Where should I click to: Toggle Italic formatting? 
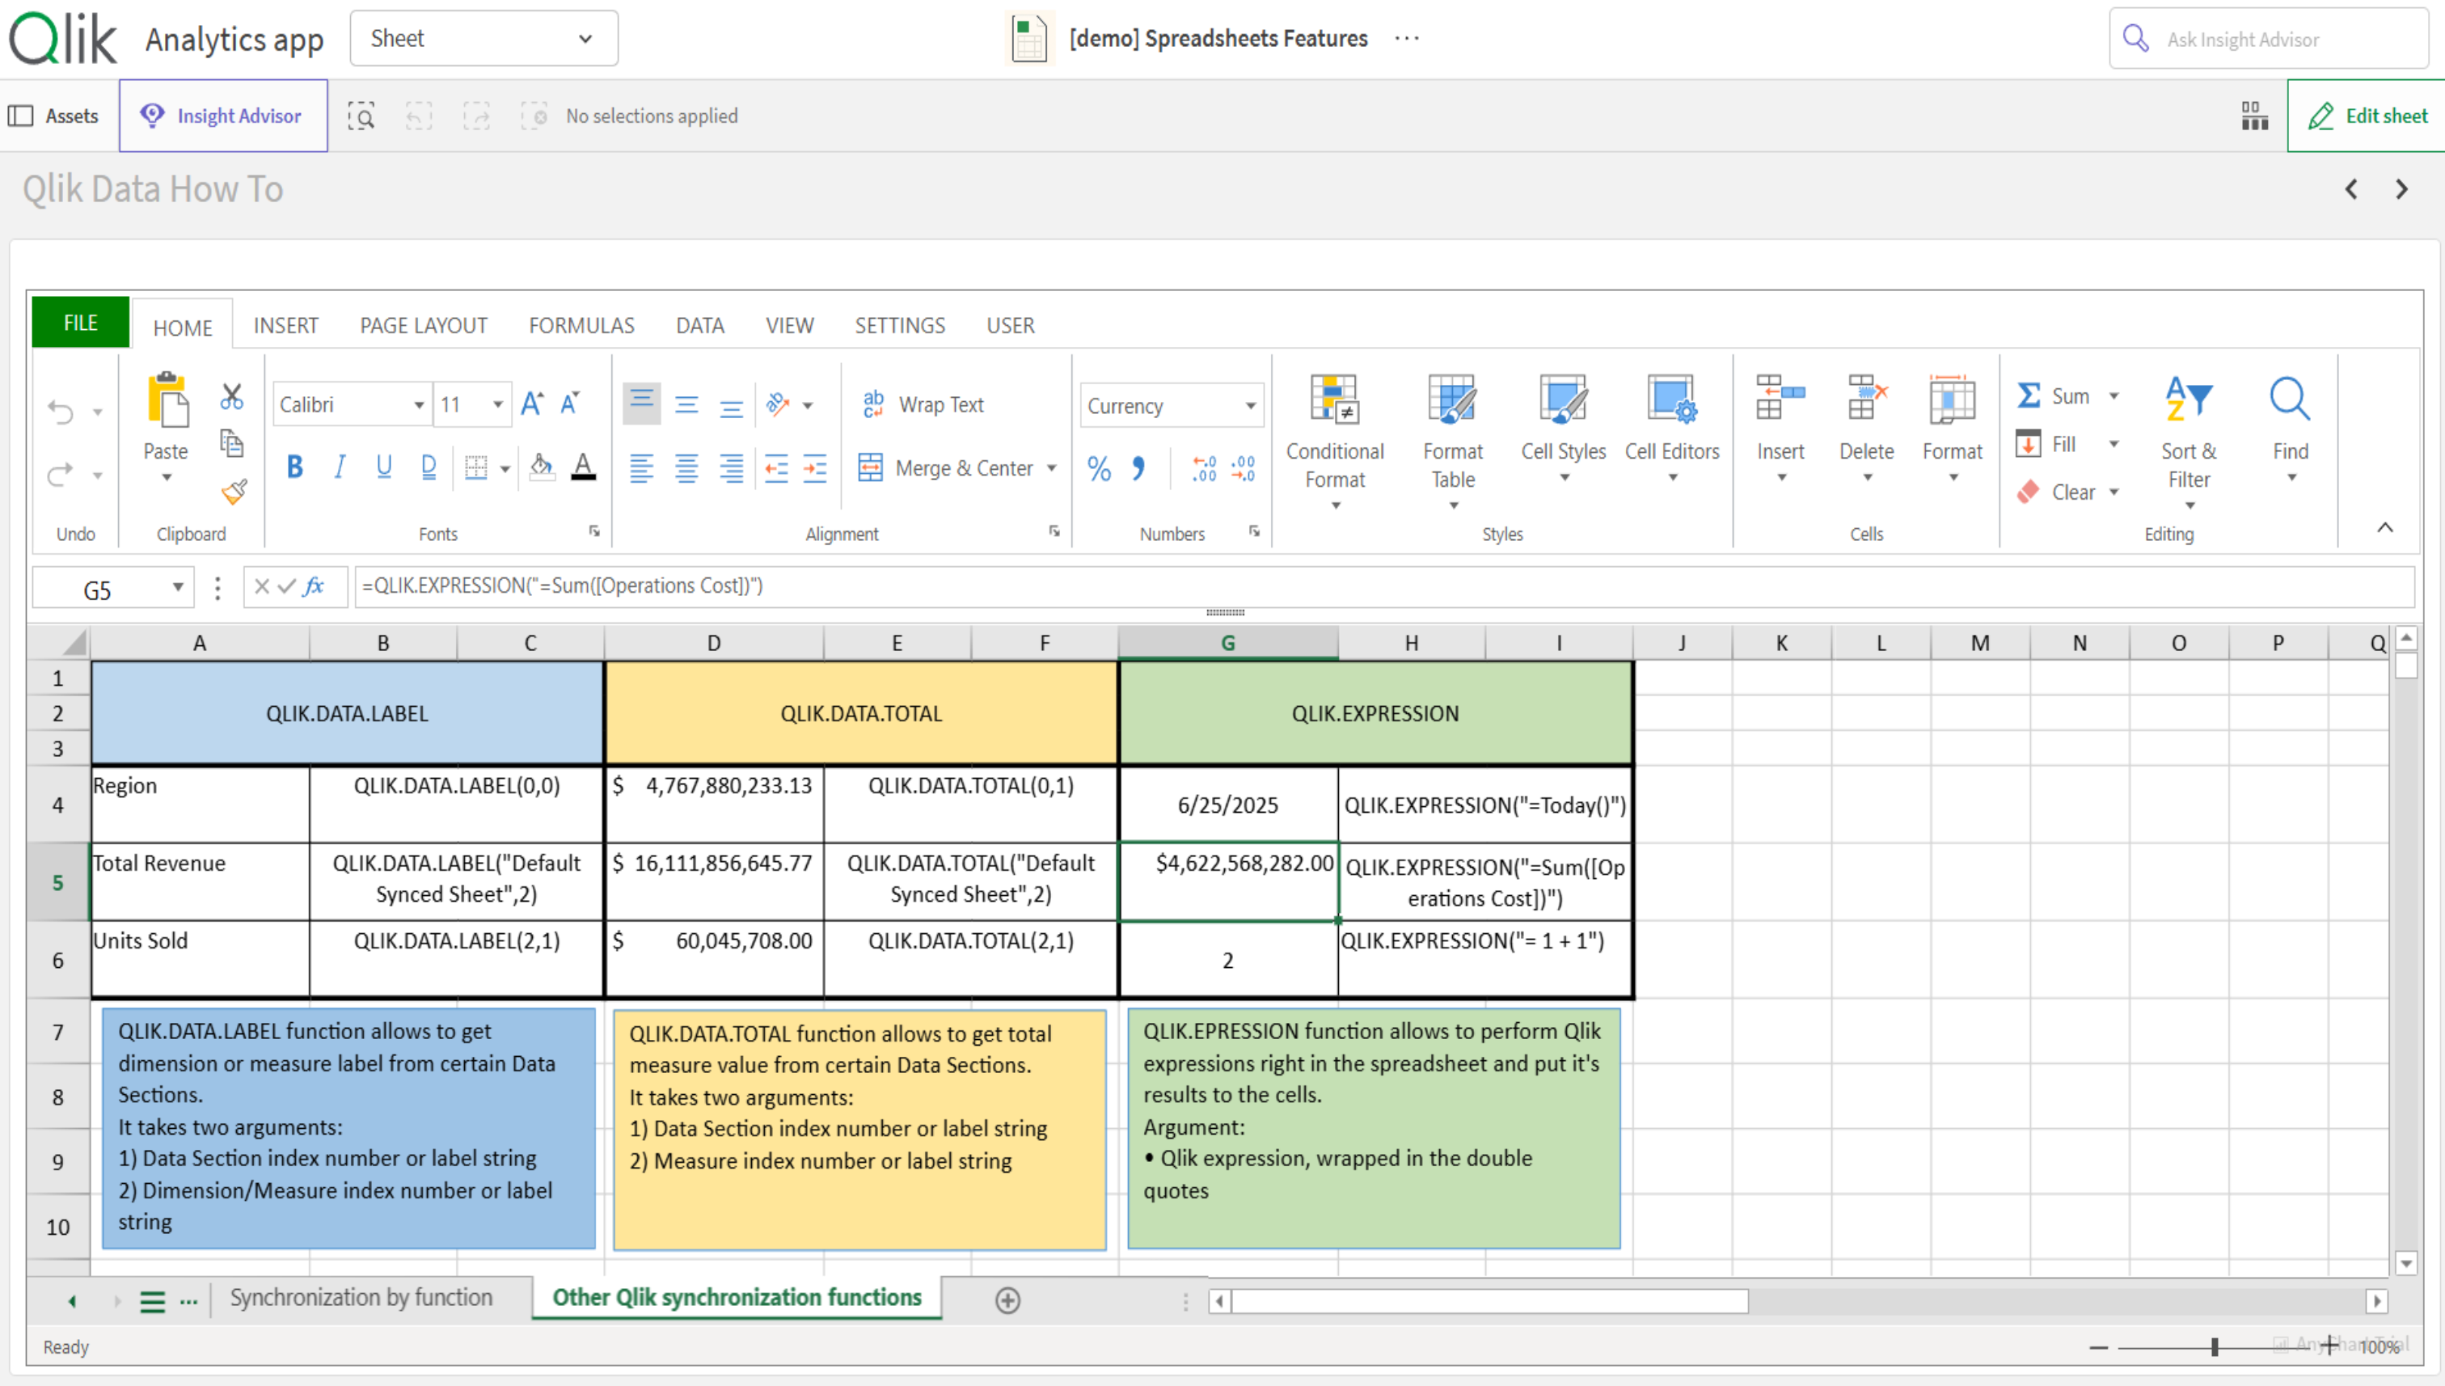340,467
